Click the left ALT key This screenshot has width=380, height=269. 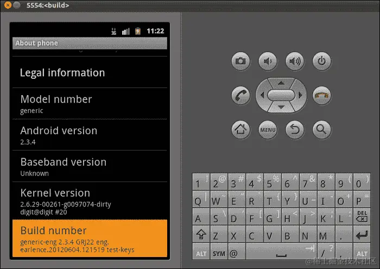point(201,252)
